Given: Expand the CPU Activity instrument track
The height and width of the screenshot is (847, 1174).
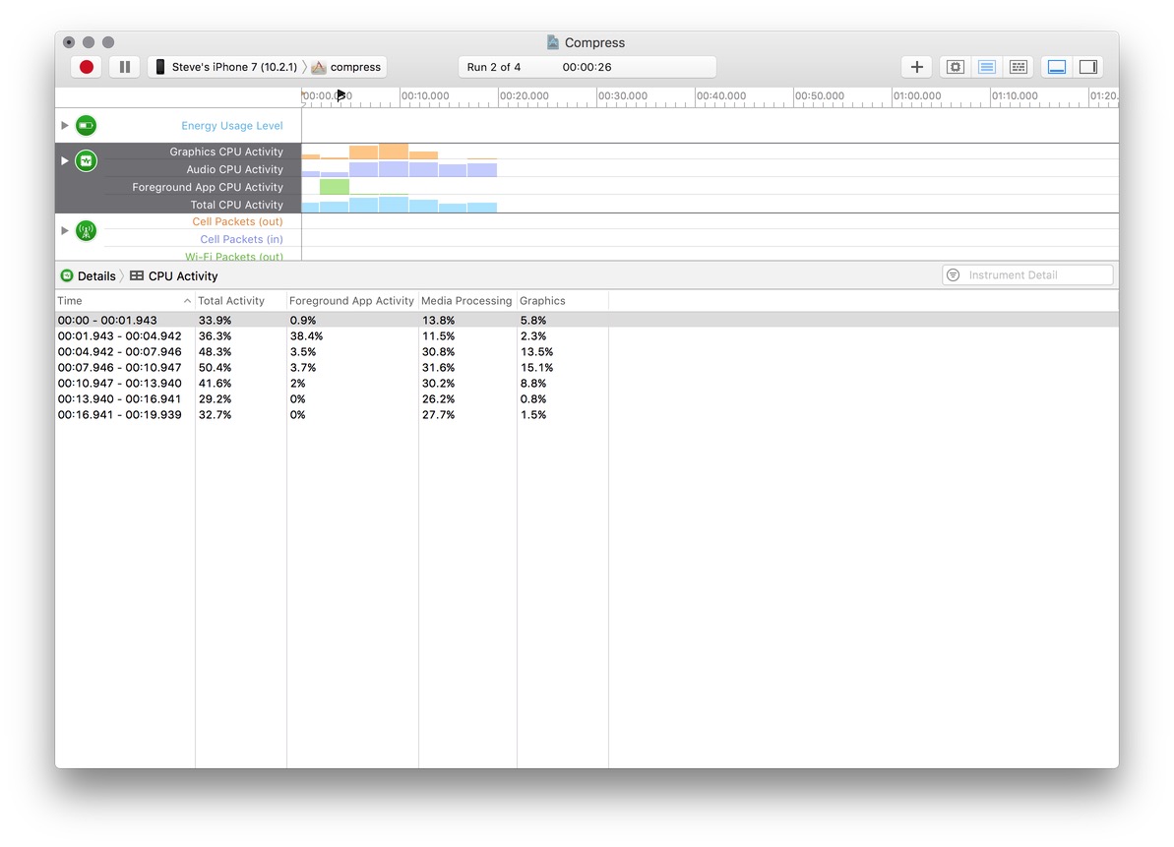Looking at the screenshot, I should 65,160.
